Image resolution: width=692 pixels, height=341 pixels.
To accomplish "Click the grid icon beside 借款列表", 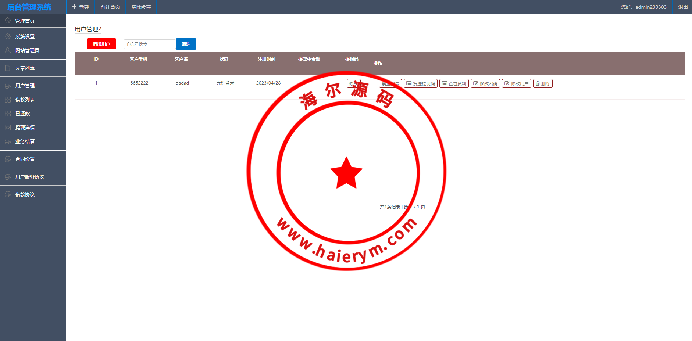I will [x=8, y=100].
